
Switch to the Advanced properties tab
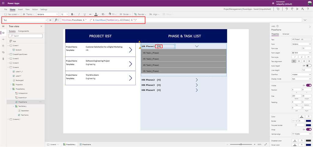(286, 34)
